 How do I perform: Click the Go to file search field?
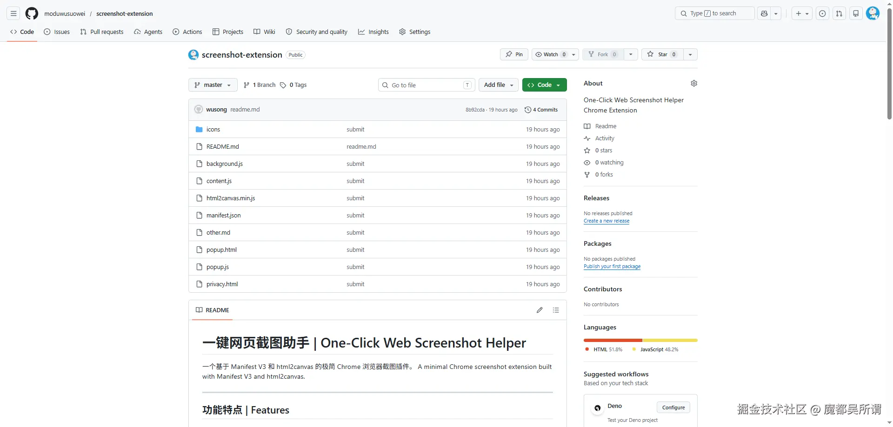click(x=427, y=85)
